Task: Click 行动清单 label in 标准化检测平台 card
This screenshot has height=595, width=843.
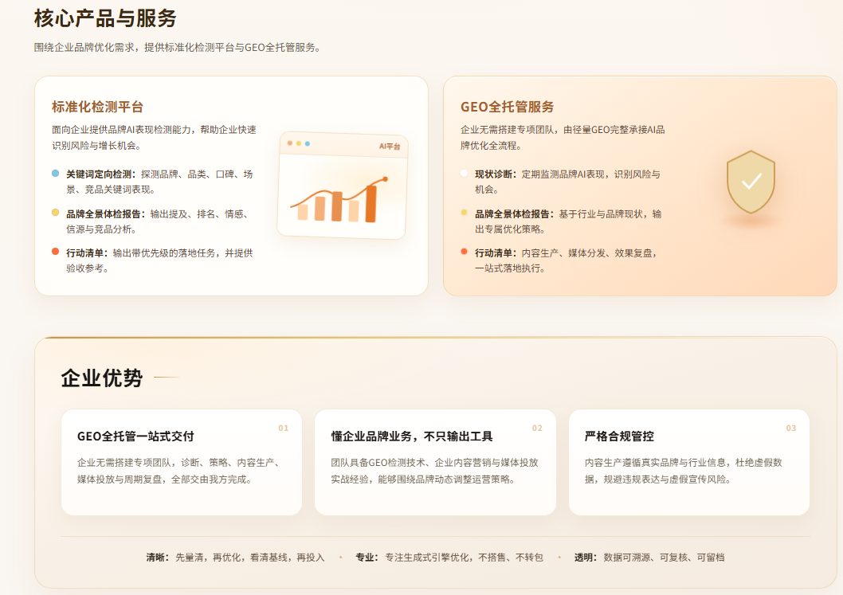Action: click(85, 253)
